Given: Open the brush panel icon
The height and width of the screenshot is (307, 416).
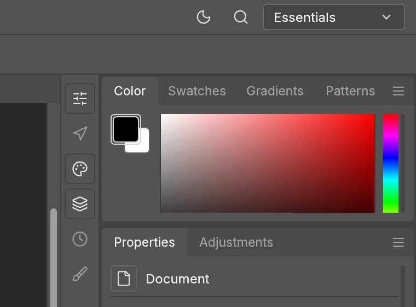Looking at the screenshot, I should coord(80,274).
